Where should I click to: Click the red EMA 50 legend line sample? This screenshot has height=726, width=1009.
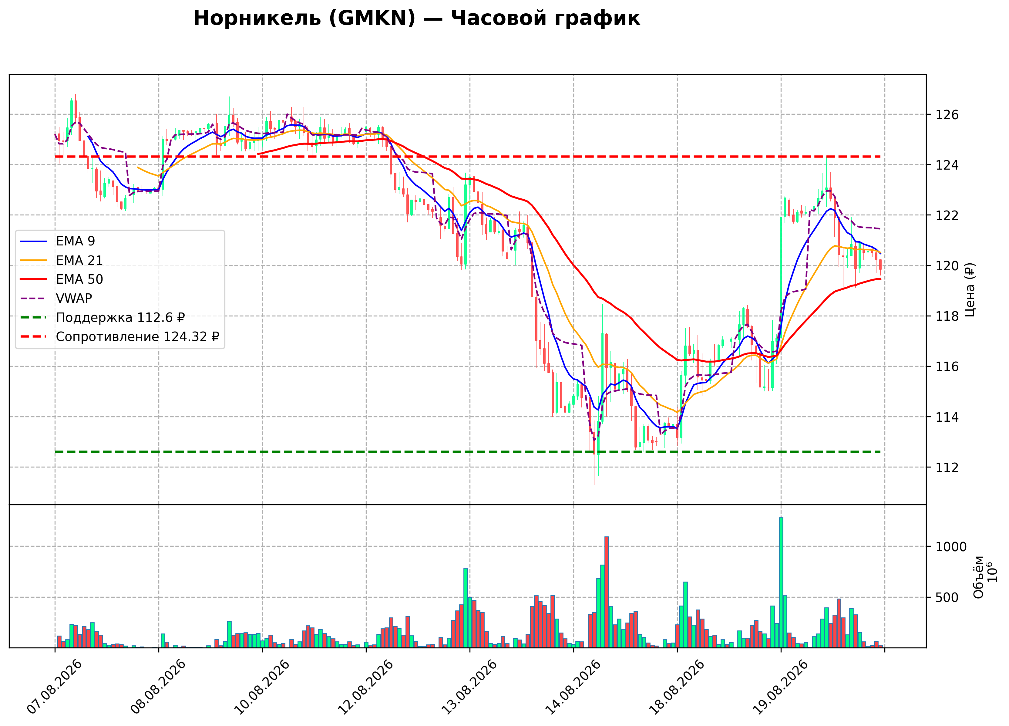click(33, 279)
